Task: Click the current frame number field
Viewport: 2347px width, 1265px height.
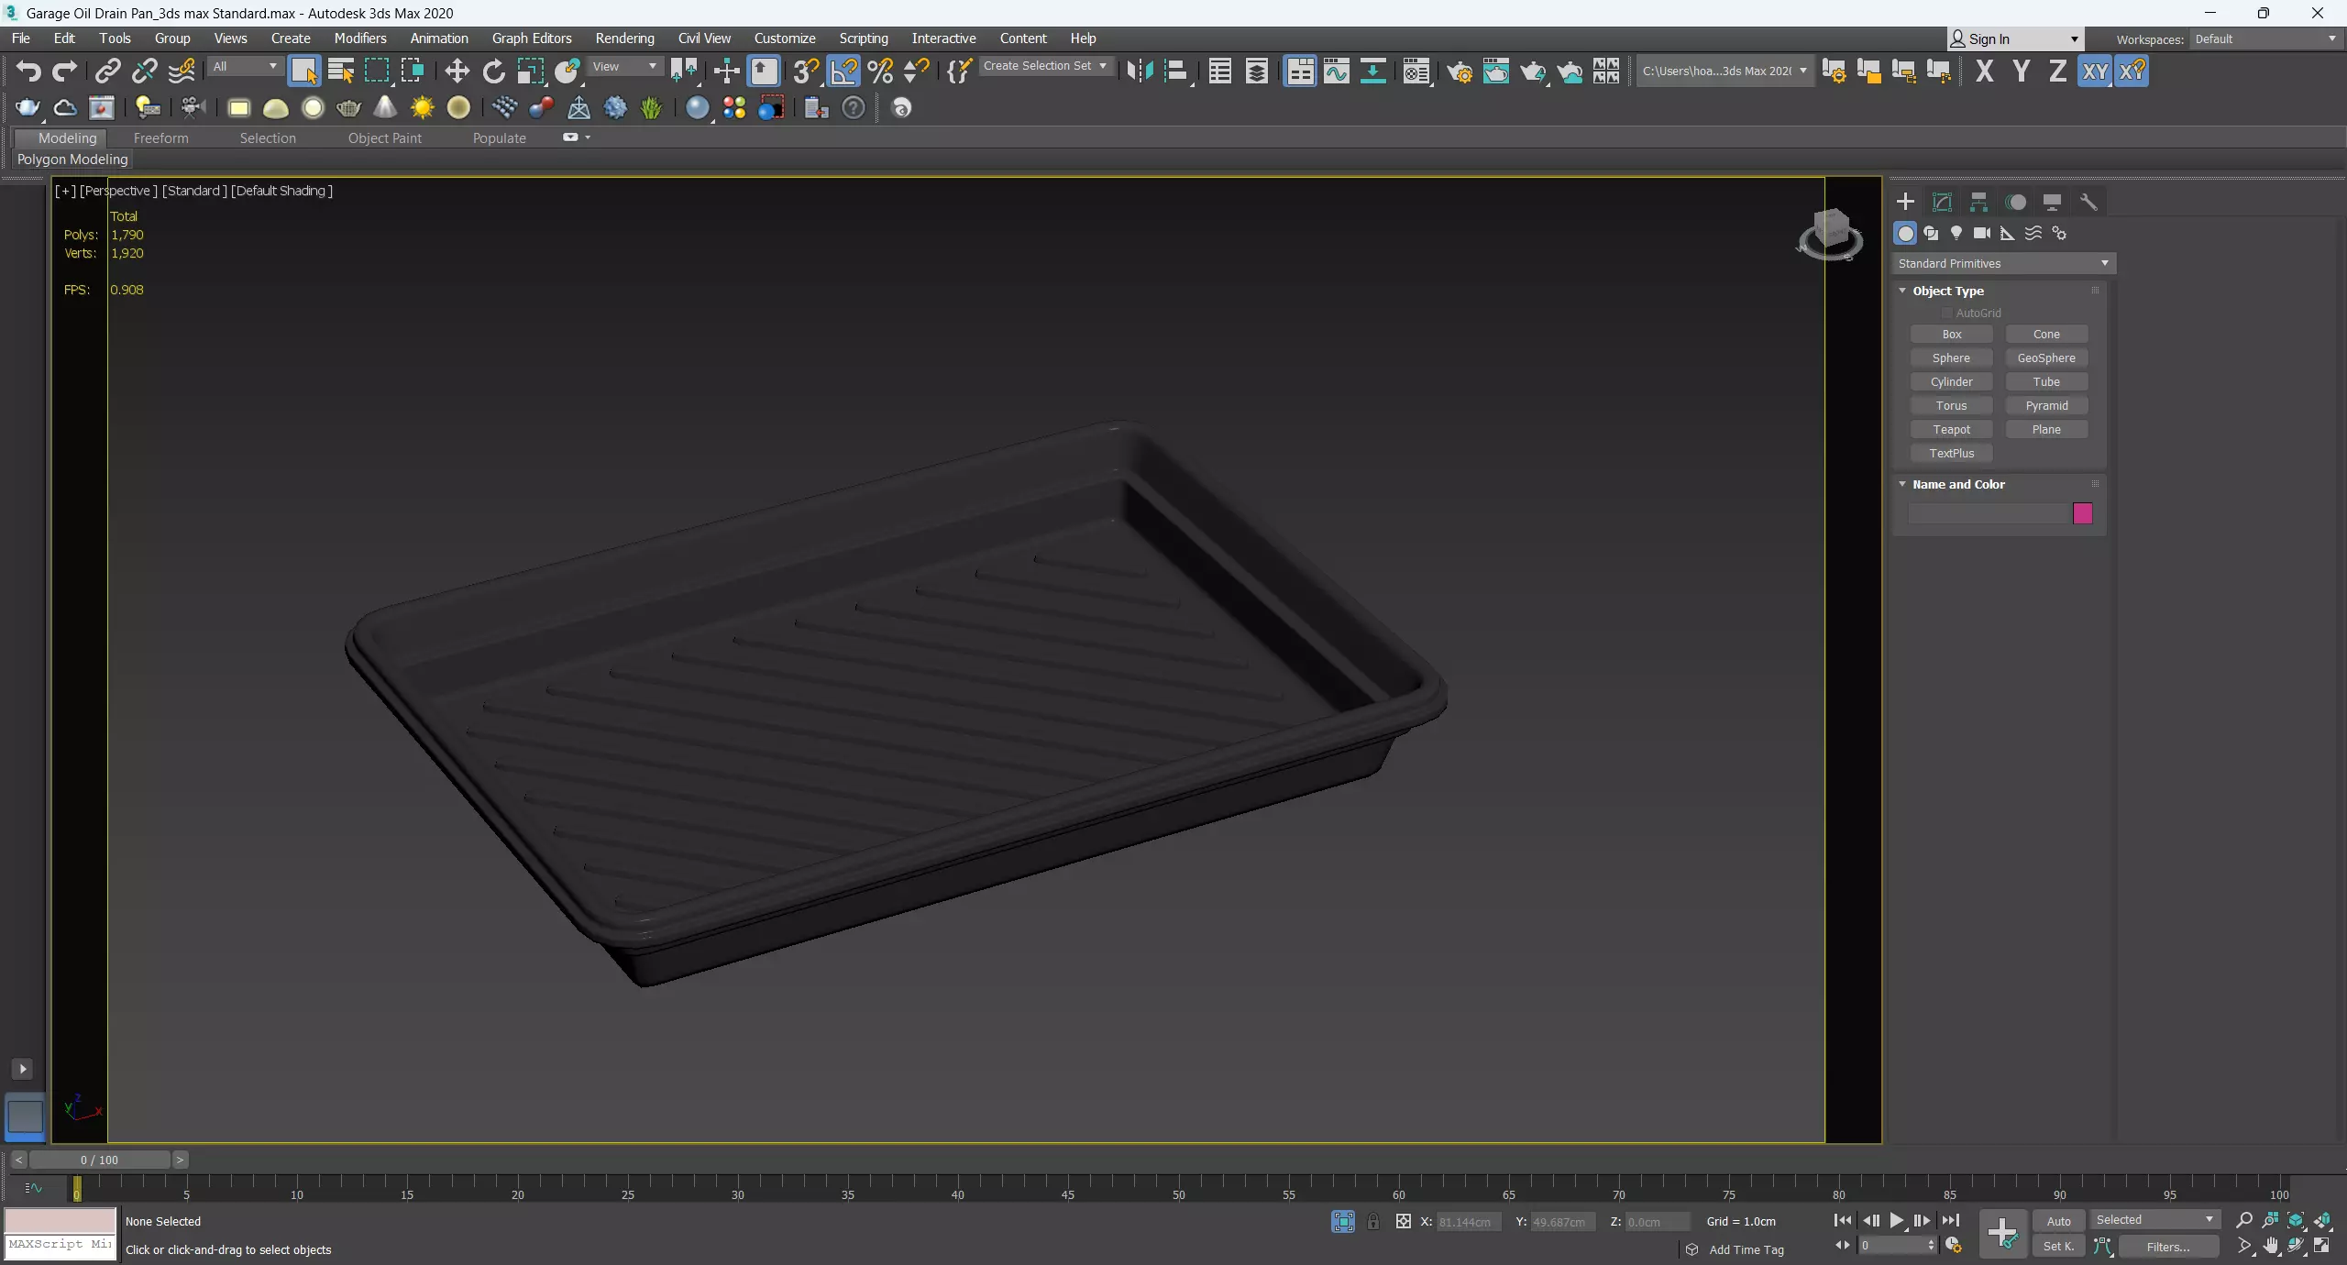Action: coord(1893,1246)
